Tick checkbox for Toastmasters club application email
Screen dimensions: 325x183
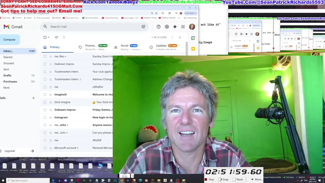coord(45,72)
